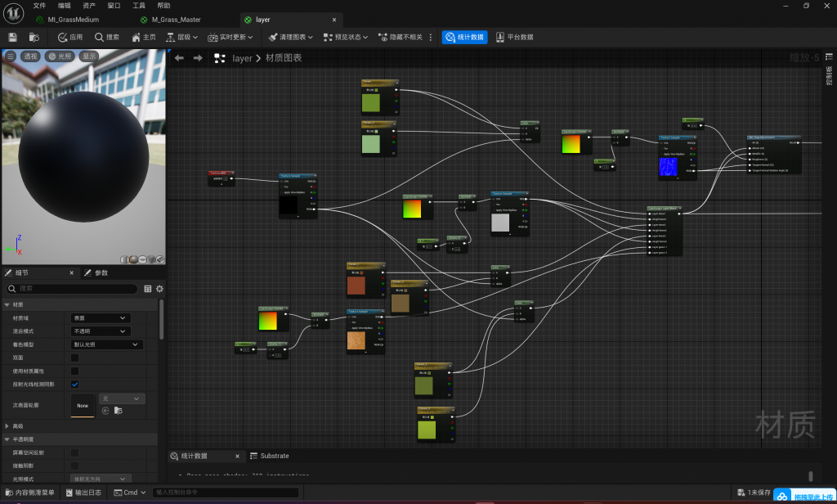837x504 pixels.
Task: Open the 显示 show menu in viewport
Action: [x=89, y=56]
